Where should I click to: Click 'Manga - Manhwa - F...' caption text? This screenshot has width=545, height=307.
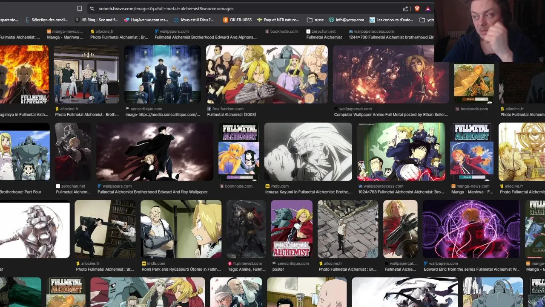tap(472, 192)
